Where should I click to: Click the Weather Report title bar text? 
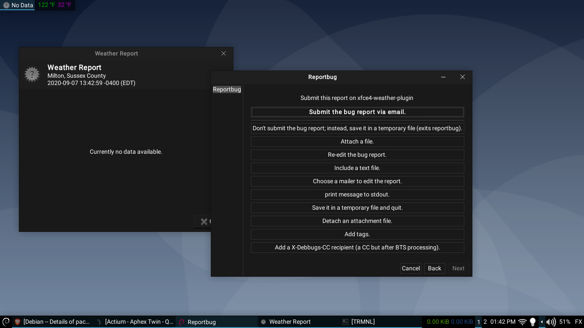(116, 53)
